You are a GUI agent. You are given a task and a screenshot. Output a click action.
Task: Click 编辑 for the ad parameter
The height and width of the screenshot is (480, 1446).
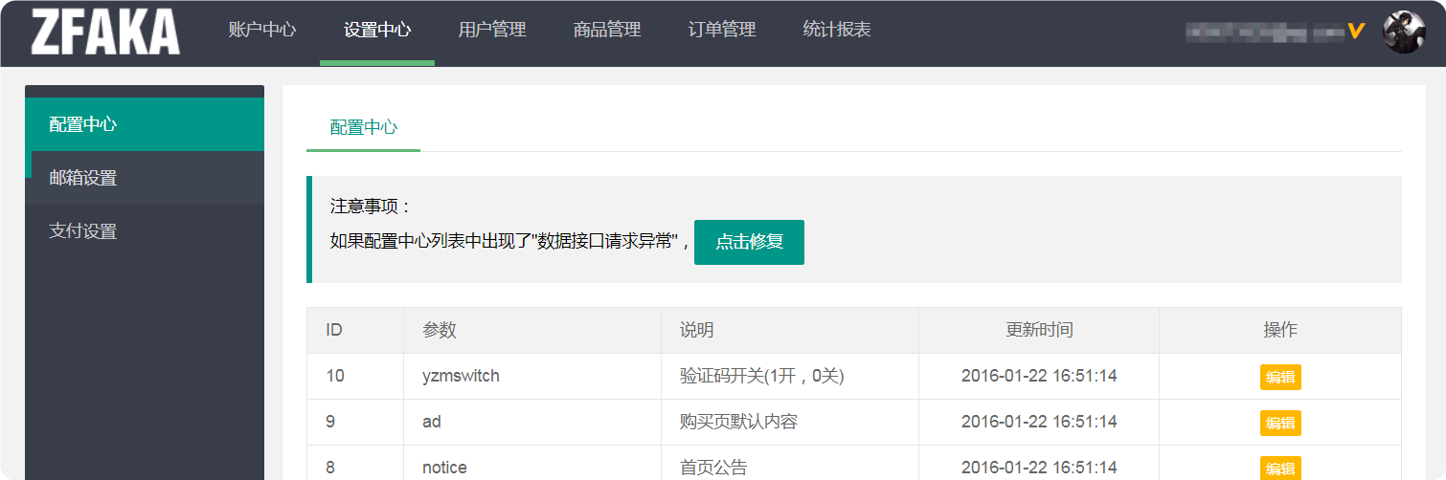click(1280, 423)
